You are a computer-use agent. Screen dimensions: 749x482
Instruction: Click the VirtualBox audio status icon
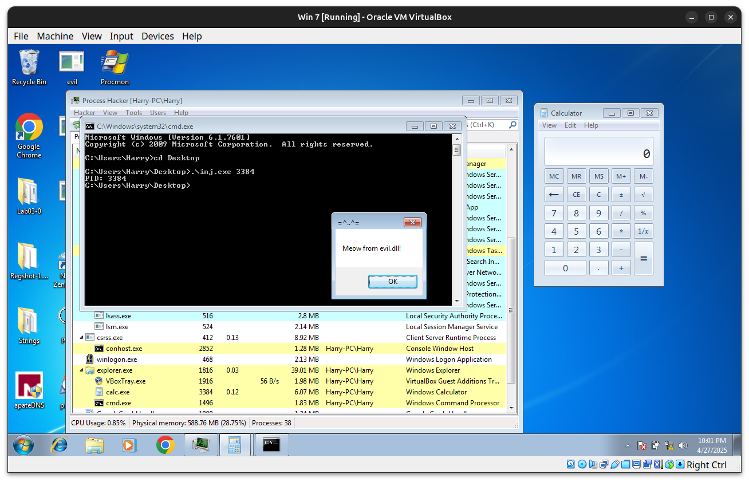[x=593, y=464]
